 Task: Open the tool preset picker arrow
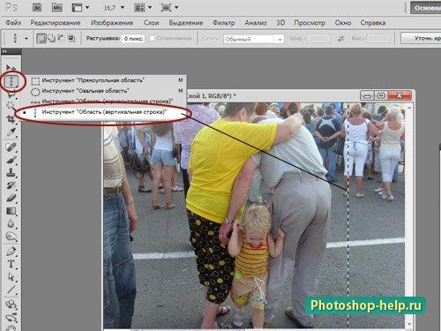[26, 39]
